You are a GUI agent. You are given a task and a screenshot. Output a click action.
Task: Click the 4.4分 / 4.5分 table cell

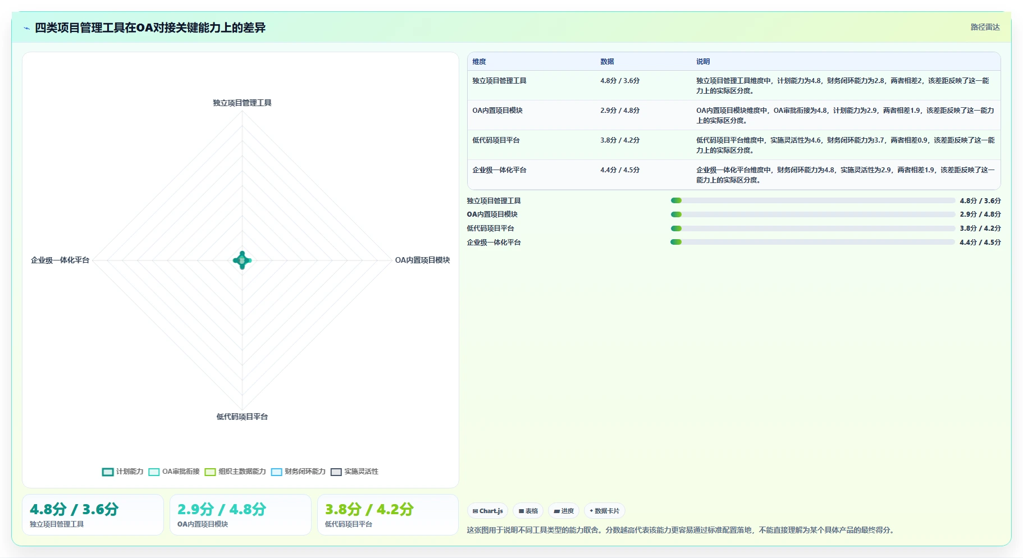tap(620, 170)
